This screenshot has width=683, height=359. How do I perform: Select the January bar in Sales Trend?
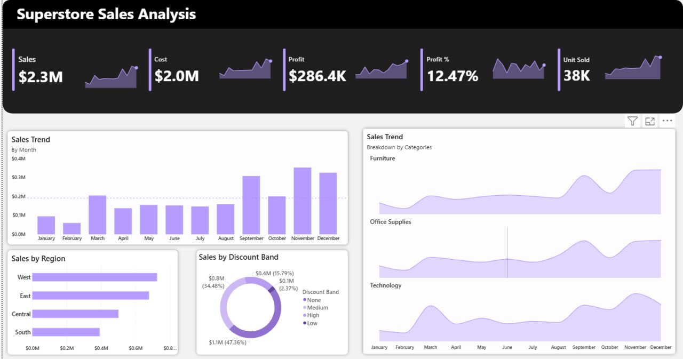tap(46, 225)
